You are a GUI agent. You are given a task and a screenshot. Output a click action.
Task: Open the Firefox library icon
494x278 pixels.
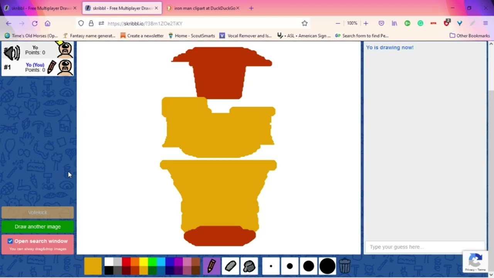click(394, 23)
